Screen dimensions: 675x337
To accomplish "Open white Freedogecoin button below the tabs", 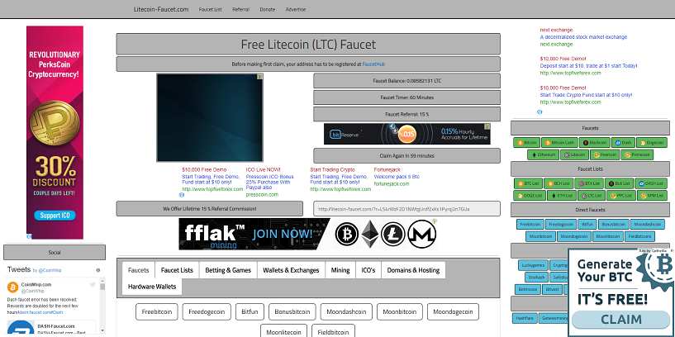I will pos(207,311).
